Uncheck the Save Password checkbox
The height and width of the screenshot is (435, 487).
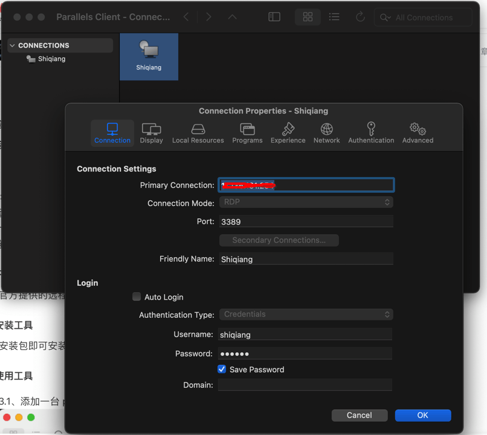click(x=222, y=369)
